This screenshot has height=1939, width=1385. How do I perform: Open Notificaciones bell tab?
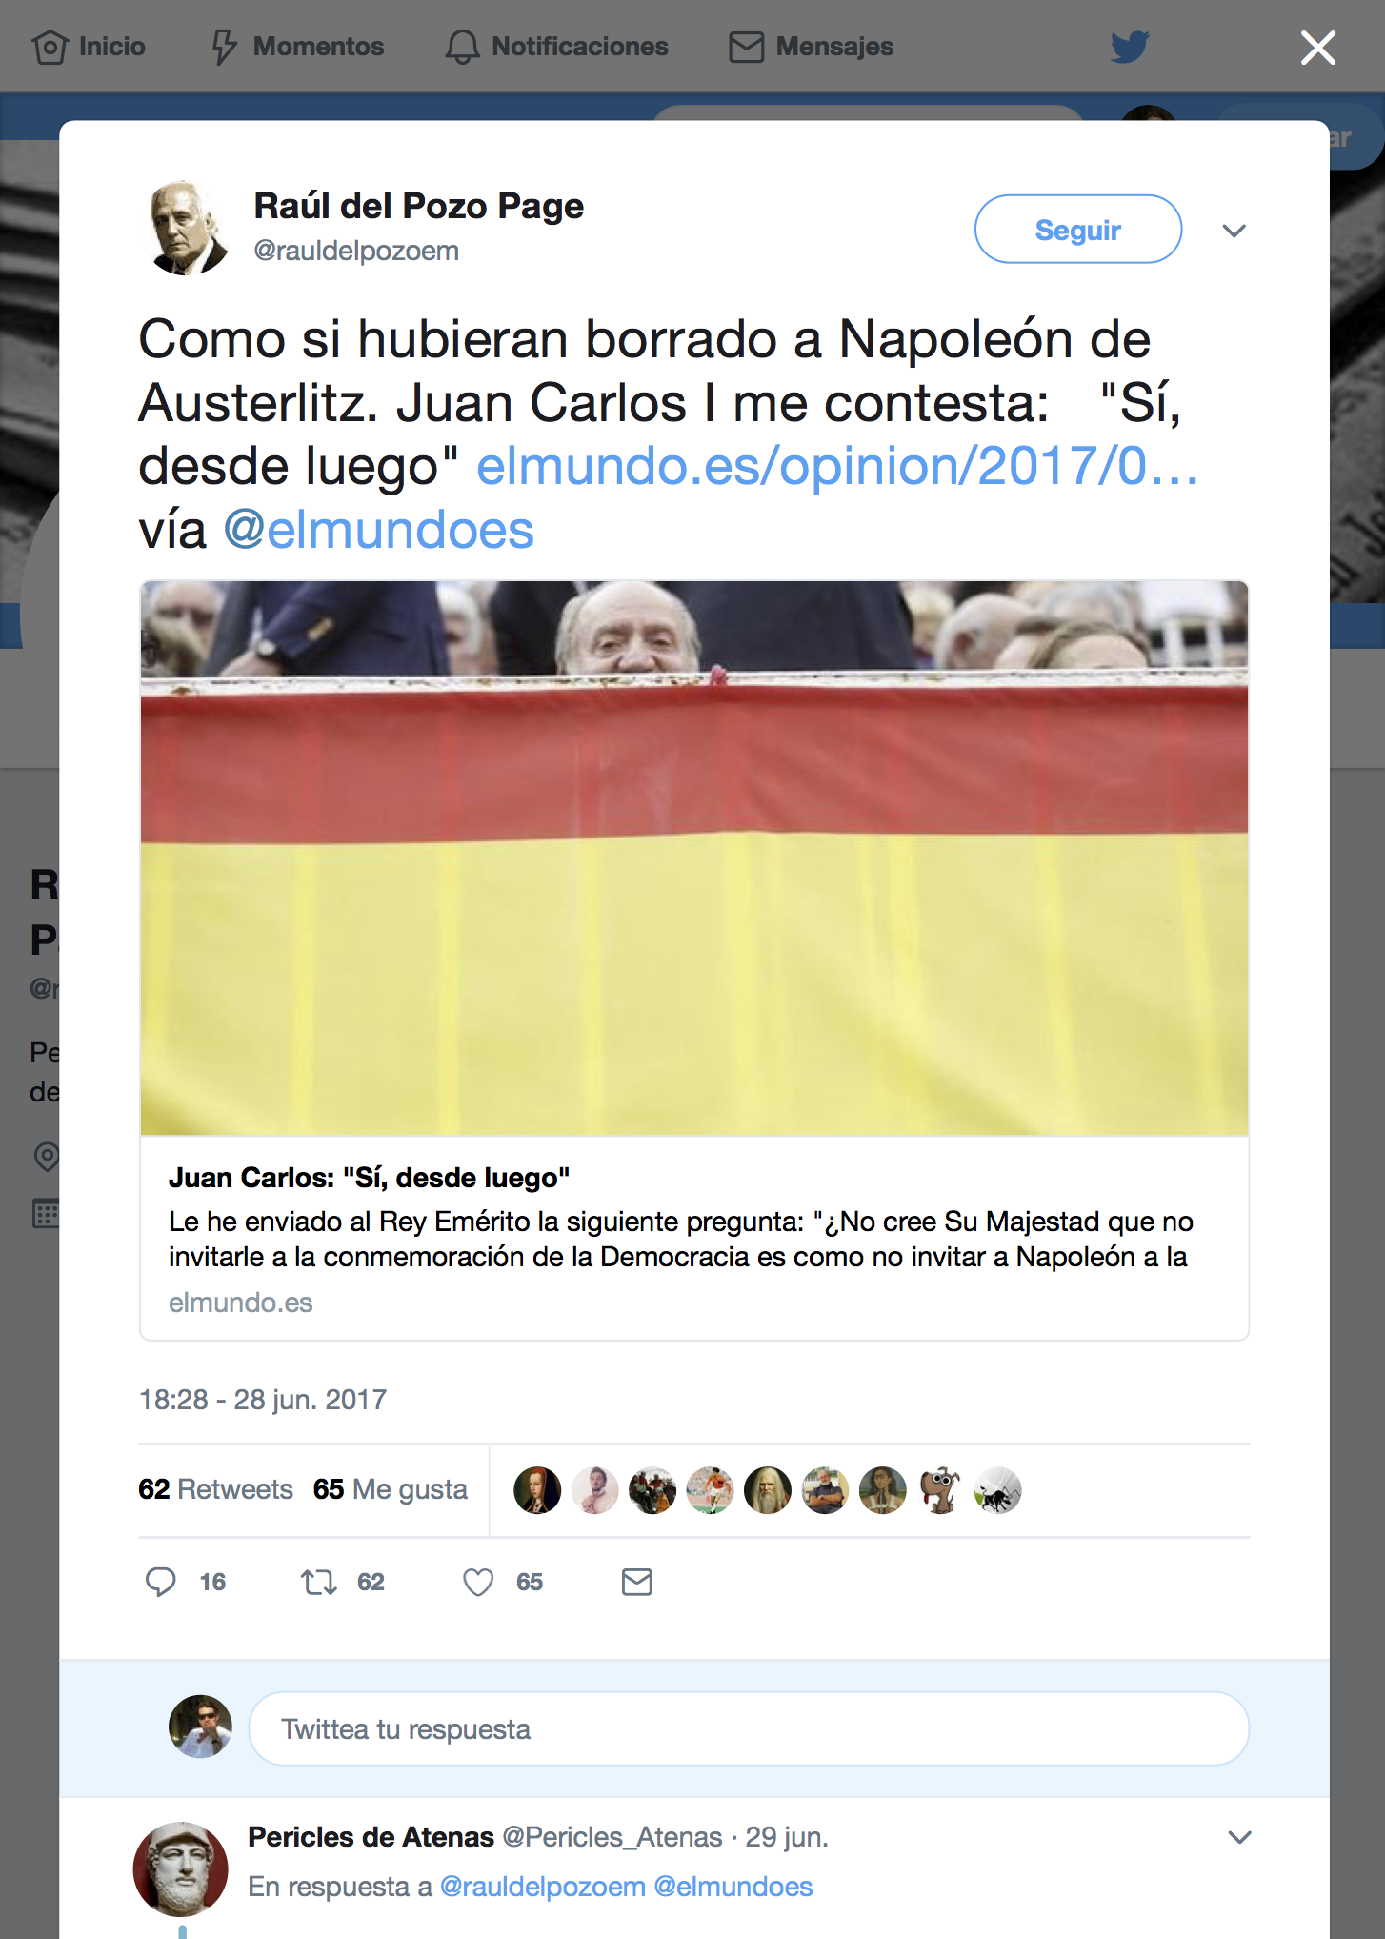[557, 46]
